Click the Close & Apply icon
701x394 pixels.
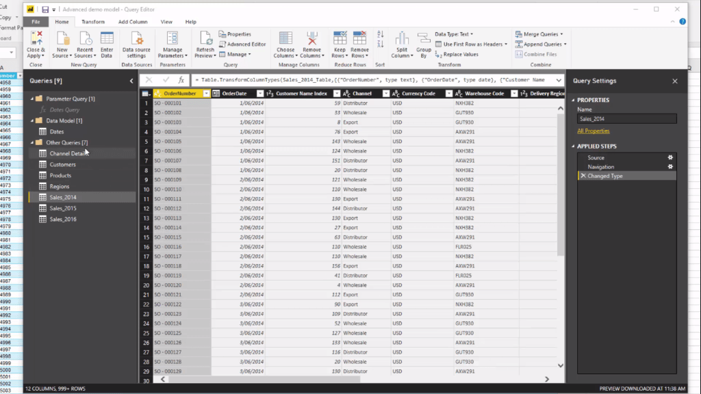pyautogui.click(x=36, y=39)
